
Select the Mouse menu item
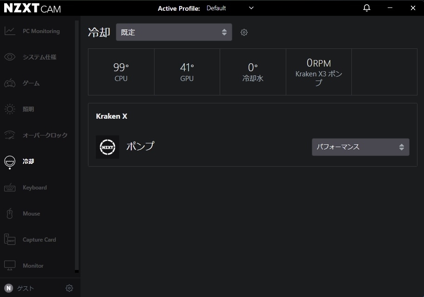point(31,214)
